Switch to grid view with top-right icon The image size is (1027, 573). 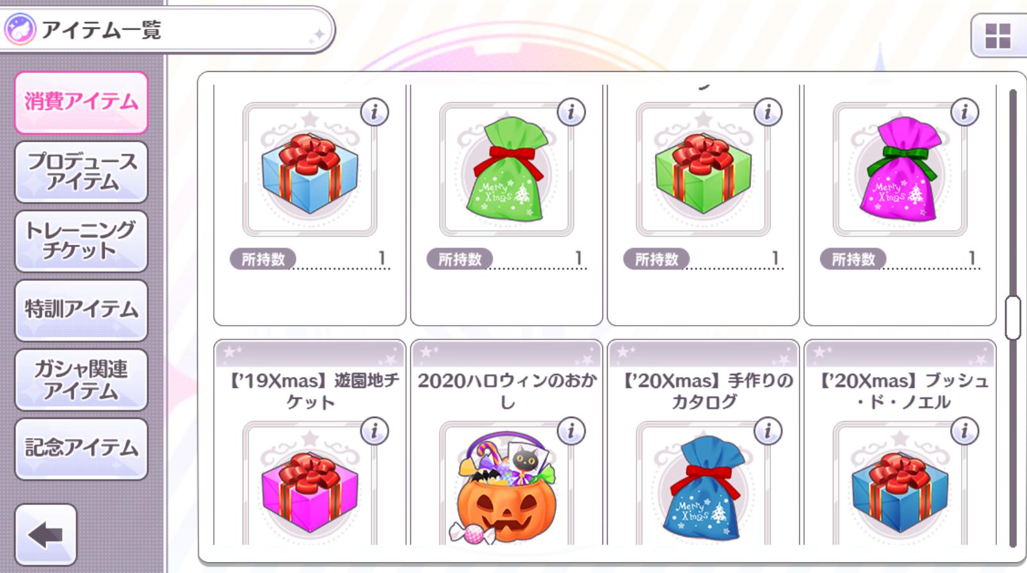998,36
